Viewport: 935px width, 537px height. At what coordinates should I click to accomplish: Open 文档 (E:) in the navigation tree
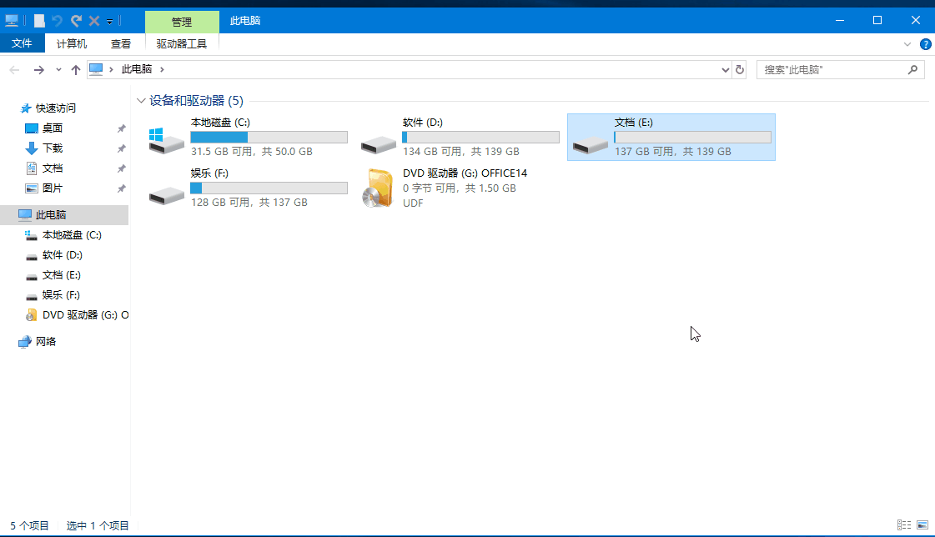click(62, 275)
